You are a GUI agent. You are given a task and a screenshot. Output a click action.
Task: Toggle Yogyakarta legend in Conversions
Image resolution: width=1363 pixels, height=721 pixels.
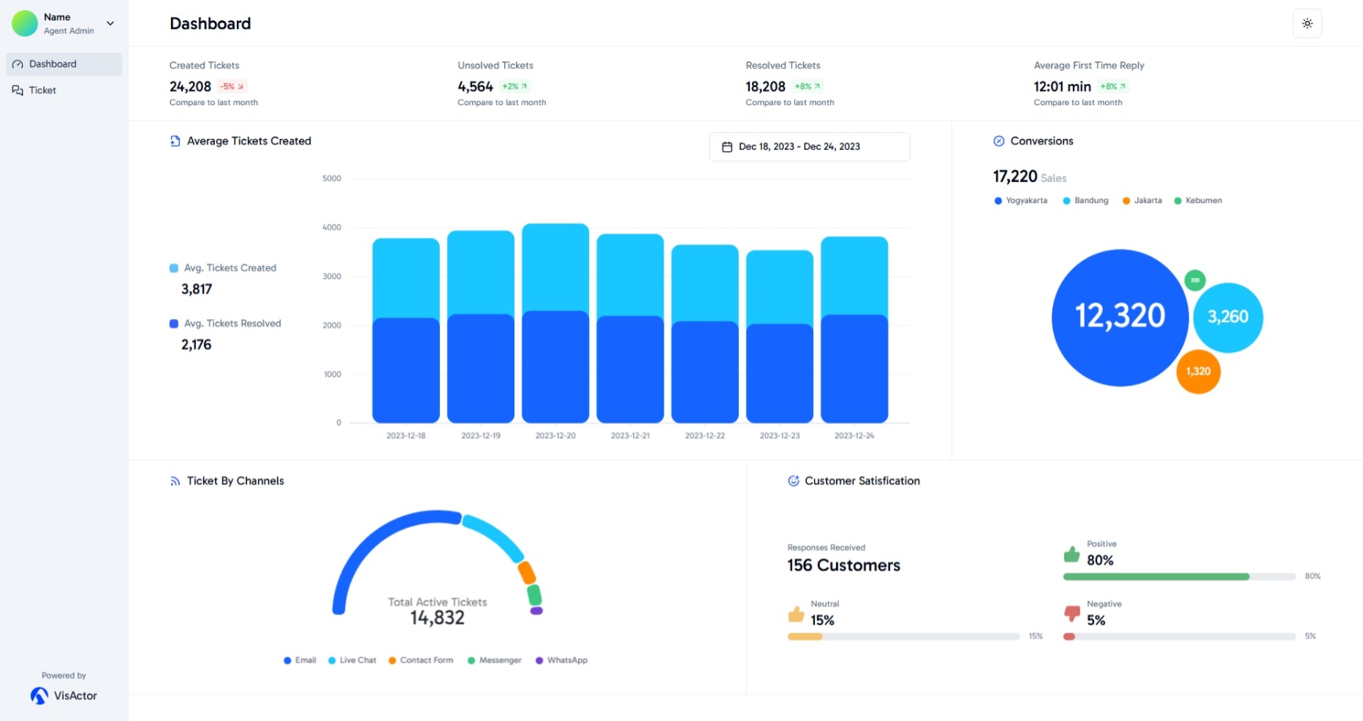(x=1020, y=201)
